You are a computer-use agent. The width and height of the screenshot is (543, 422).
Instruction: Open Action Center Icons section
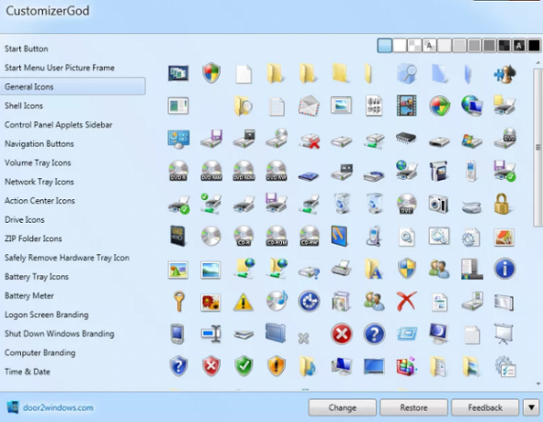click(40, 201)
